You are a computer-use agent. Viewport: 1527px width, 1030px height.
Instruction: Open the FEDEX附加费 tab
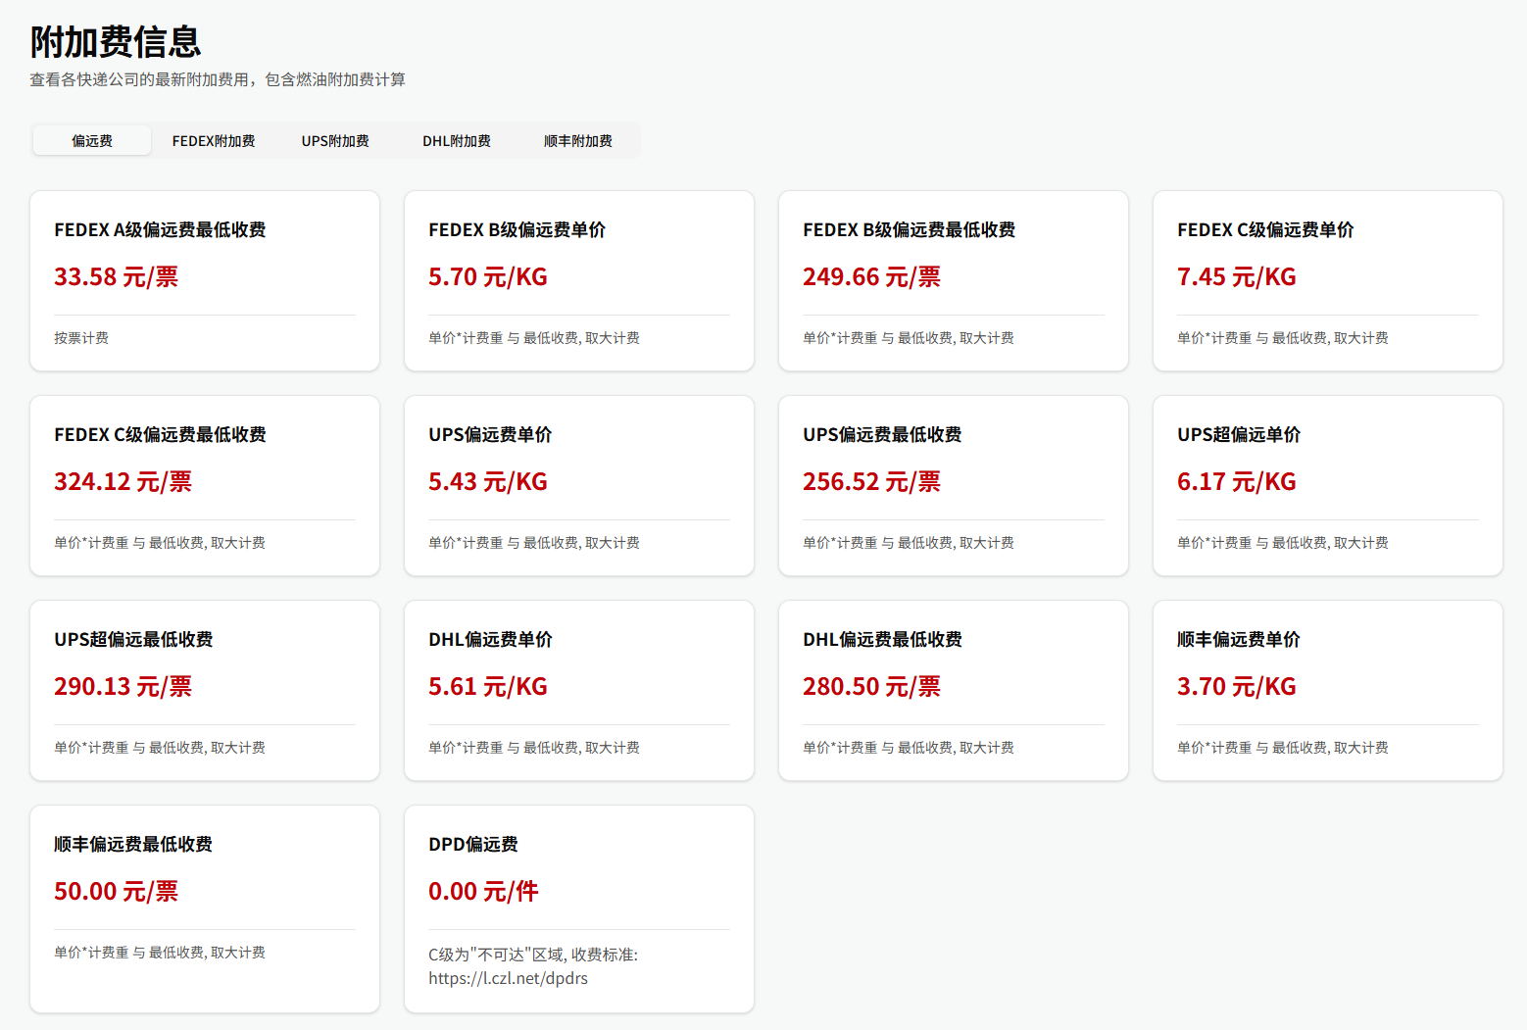tap(214, 140)
